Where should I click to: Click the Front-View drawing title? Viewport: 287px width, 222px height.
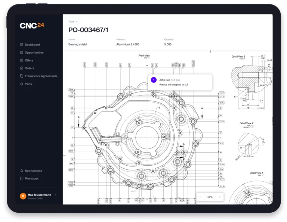[144, 56]
